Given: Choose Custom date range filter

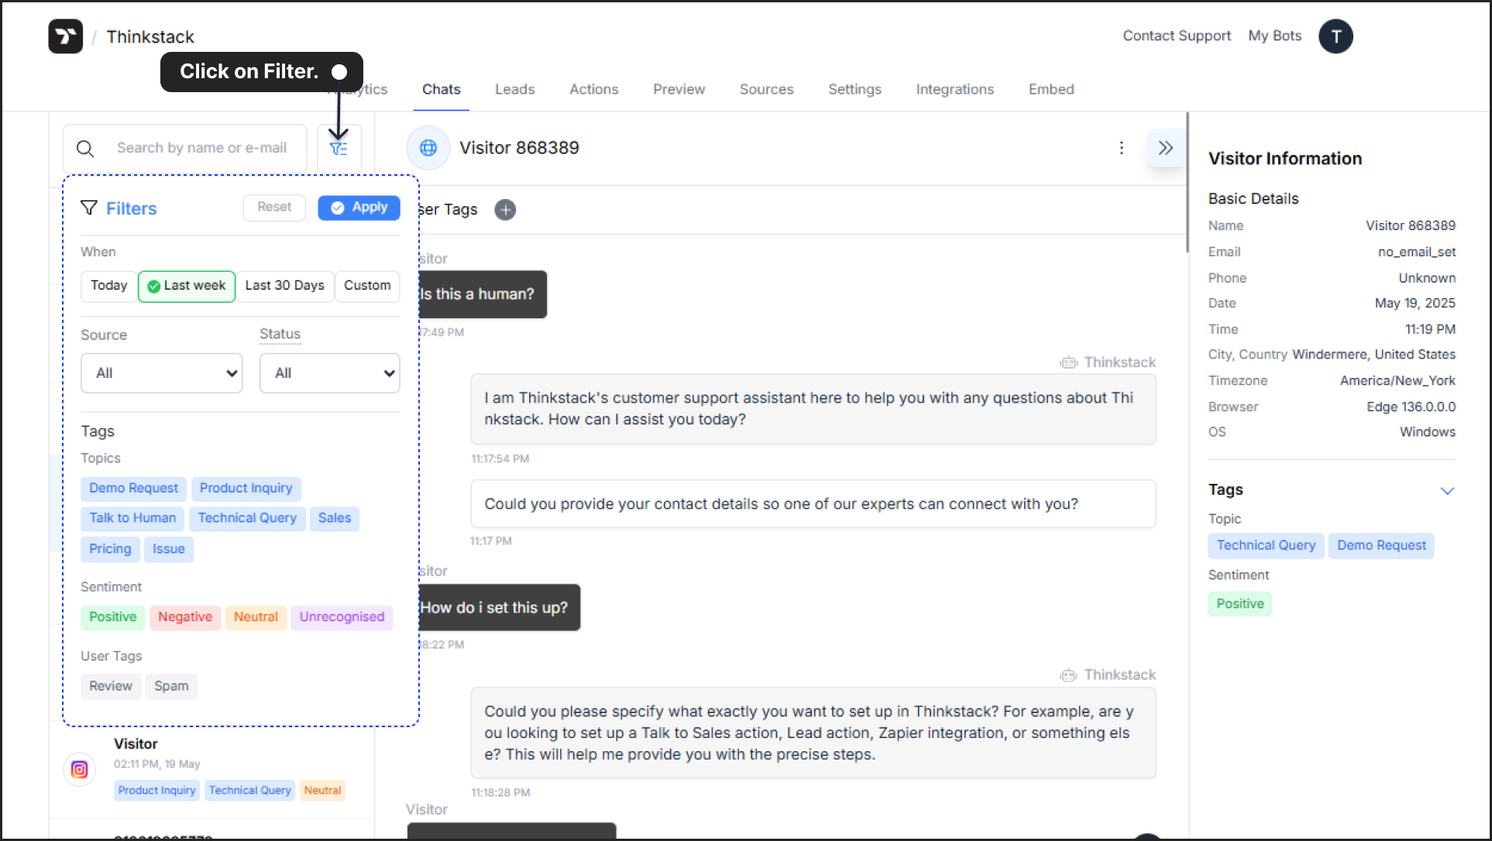Looking at the screenshot, I should click(367, 286).
